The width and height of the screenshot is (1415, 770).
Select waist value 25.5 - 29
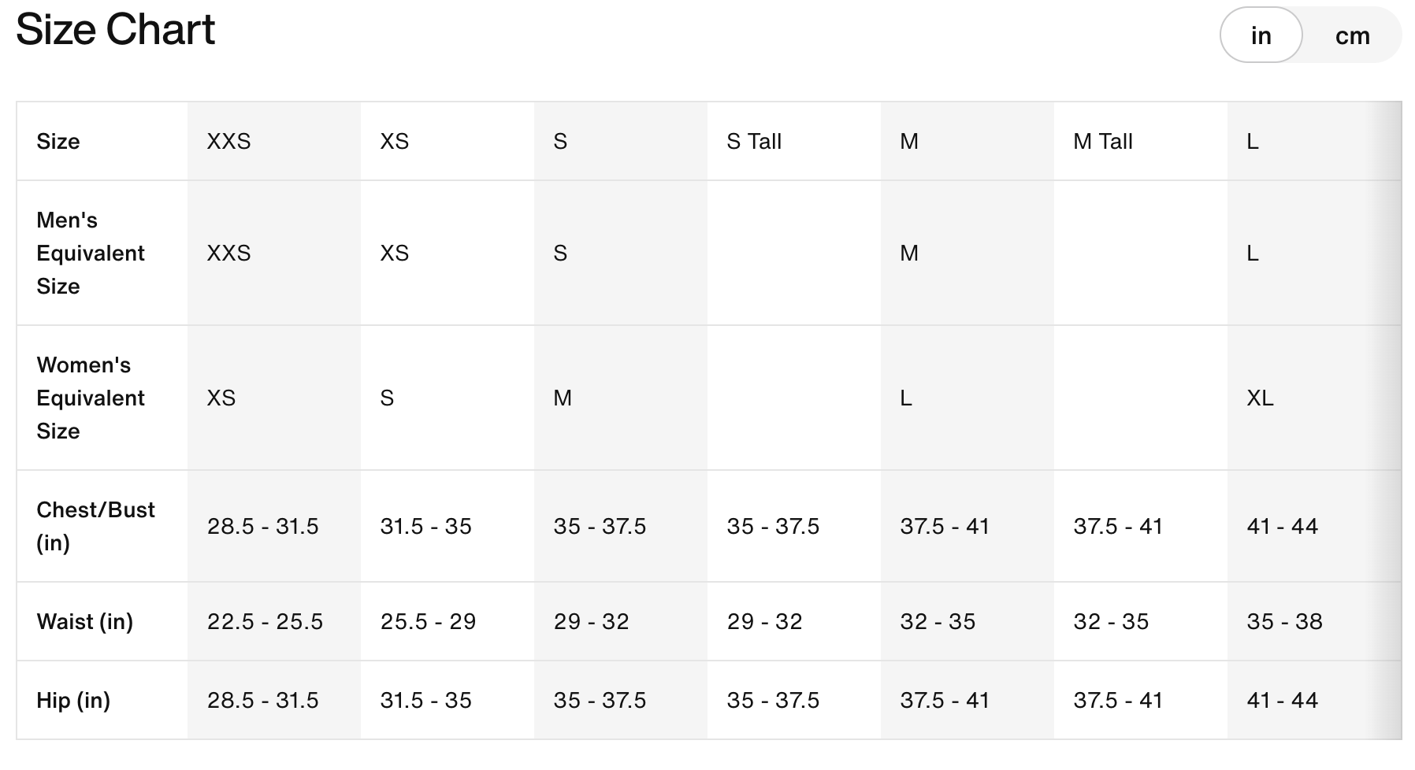click(x=428, y=621)
